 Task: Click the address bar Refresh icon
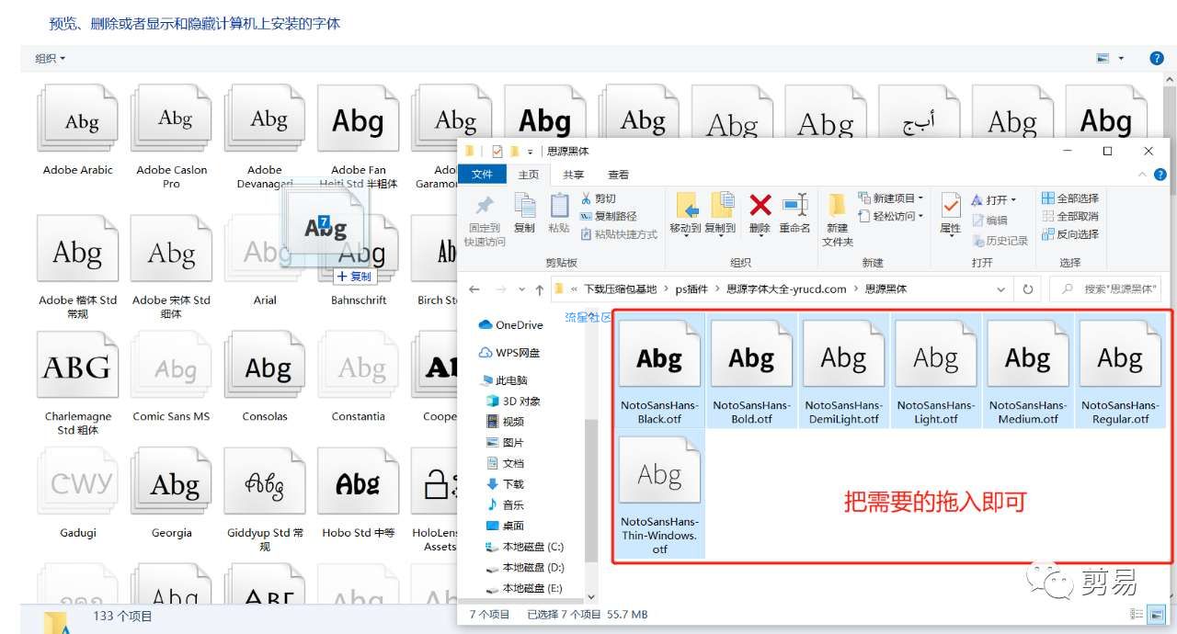1027,289
